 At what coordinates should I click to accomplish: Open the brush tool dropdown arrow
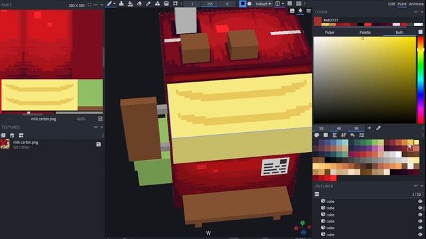click(114, 4)
